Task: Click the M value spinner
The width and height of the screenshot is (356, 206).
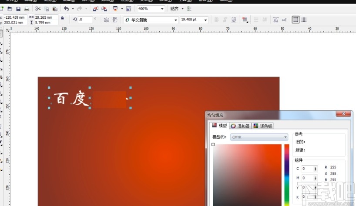Action: [x=315, y=178]
